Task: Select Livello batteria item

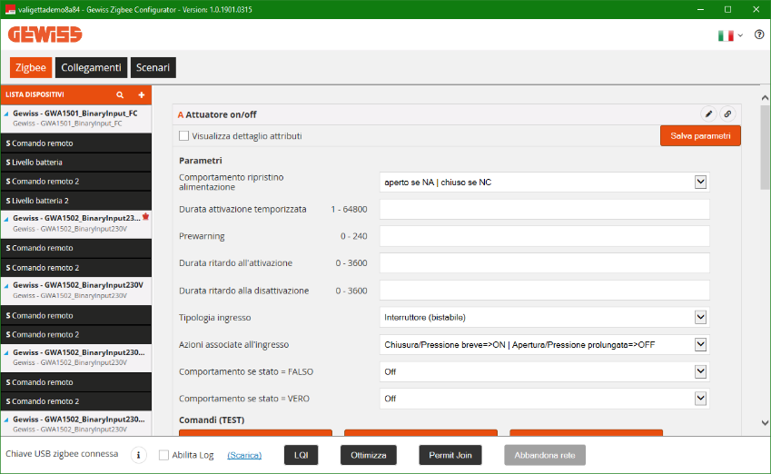Action: point(76,163)
